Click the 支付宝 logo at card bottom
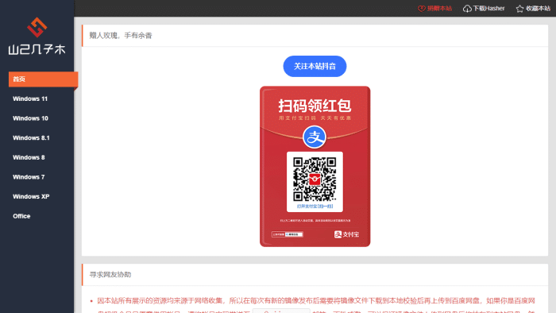 coord(346,234)
